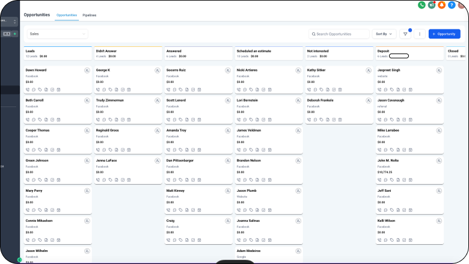469x264 pixels.
Task: Click the Search Opportunities field
Action: tap(339, 34)
